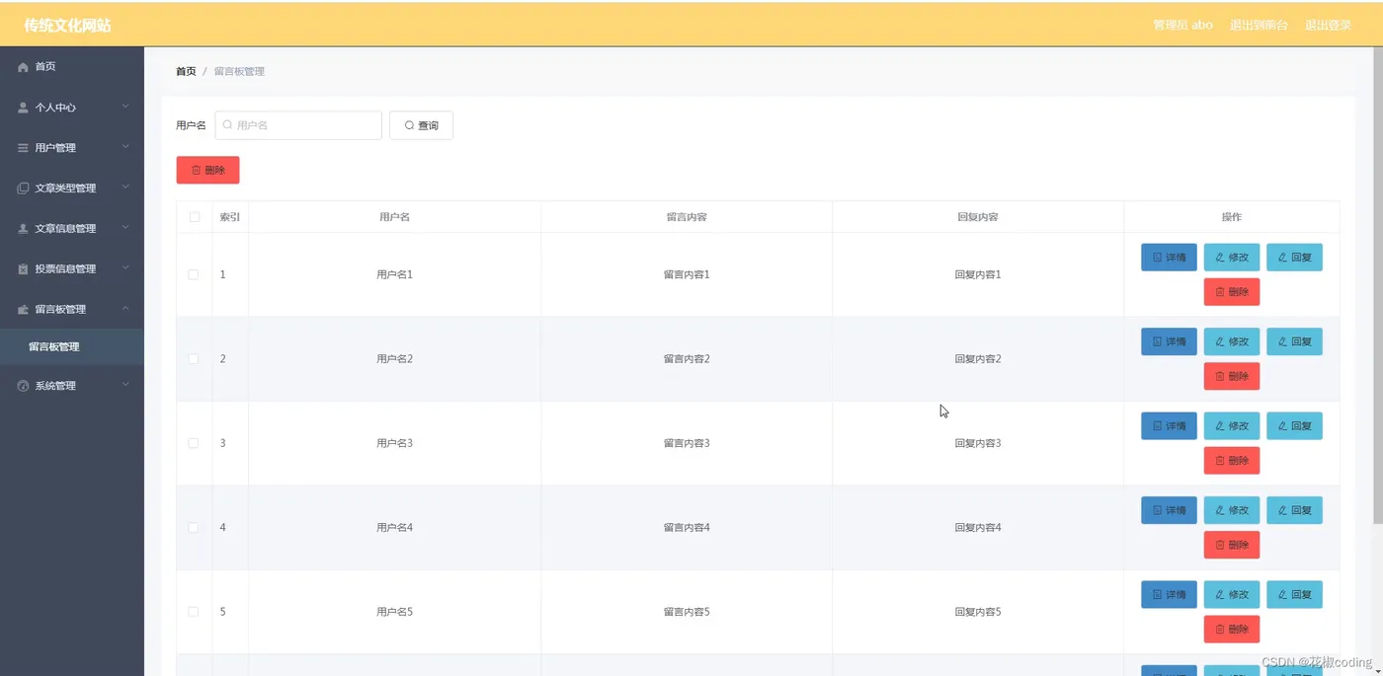Open the 用户管理 sidebar menu
This screenshot has height=676, width=1383.
[71, 148]
